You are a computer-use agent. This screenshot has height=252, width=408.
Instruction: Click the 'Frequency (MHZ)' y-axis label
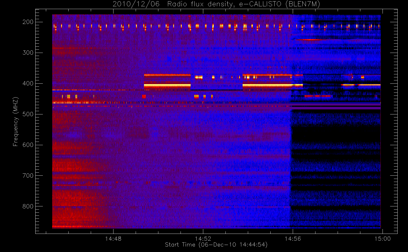pyautogui.click(x=16, y=121)
